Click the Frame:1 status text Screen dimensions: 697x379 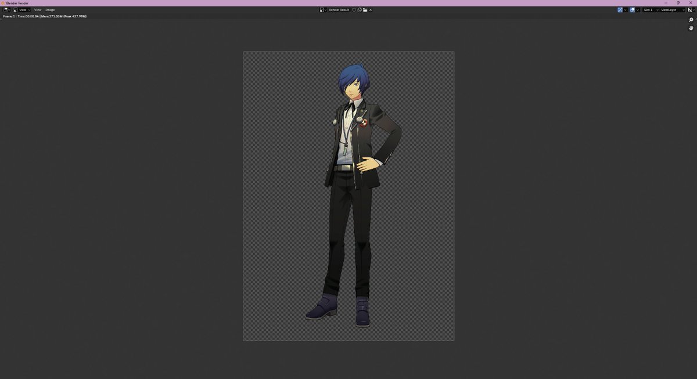pos(9,16)
